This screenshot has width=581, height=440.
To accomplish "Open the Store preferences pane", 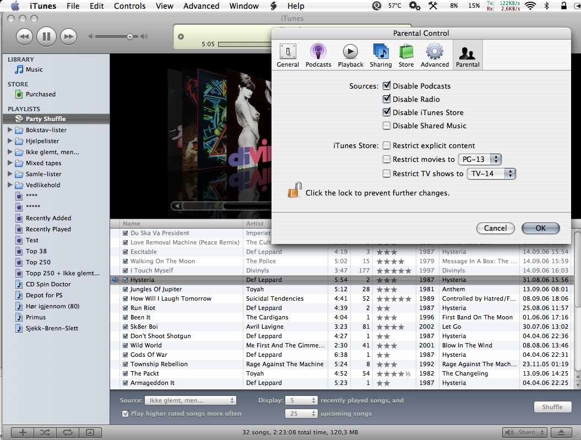I will pos(406,56).
